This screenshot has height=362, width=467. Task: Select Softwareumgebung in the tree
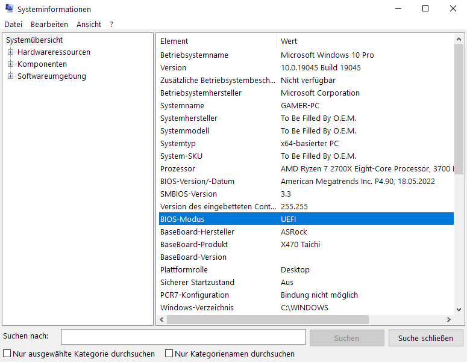pos(52,76)
